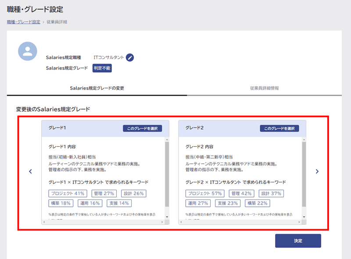Click horizontal scrollbar right arrow in grade 2 card
The width and height of the screenshot is (351, 259).
299,222
